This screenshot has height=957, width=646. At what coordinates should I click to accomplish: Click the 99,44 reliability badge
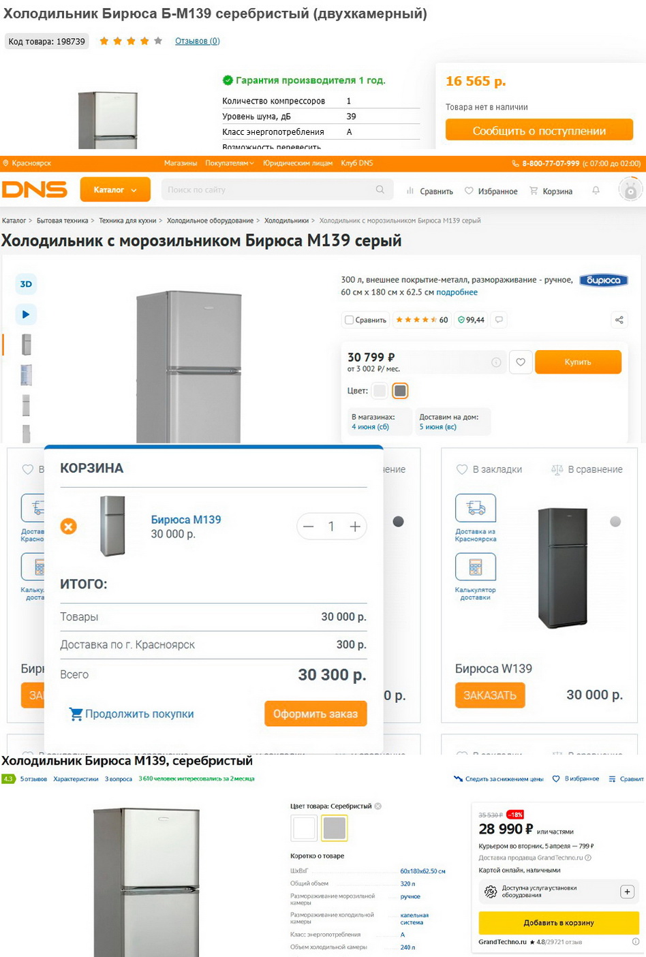[x=471, y=319]
